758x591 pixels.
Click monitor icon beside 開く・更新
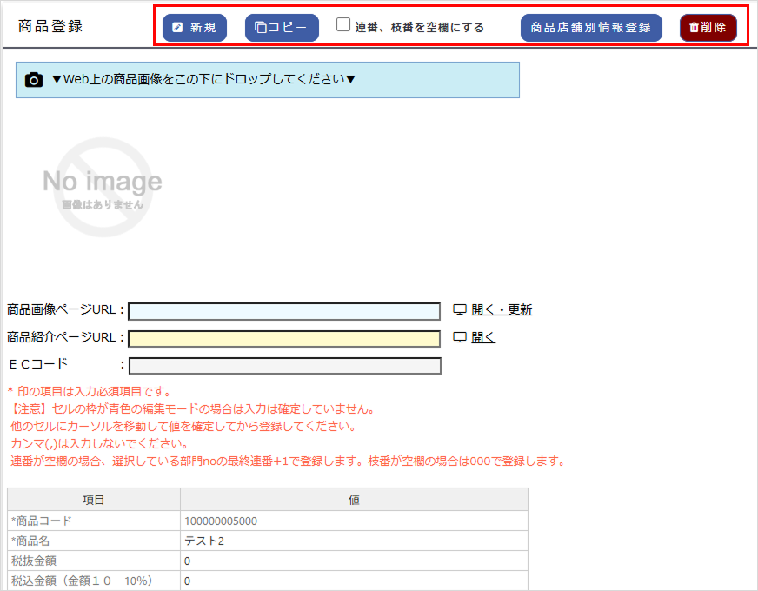pos(461,310)
